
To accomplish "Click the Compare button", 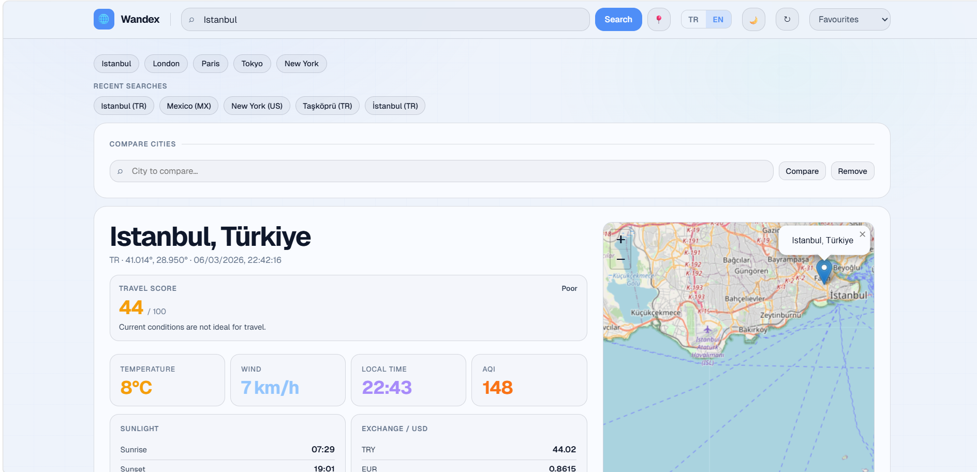I will pyautogui.click(x=802, y=171).
